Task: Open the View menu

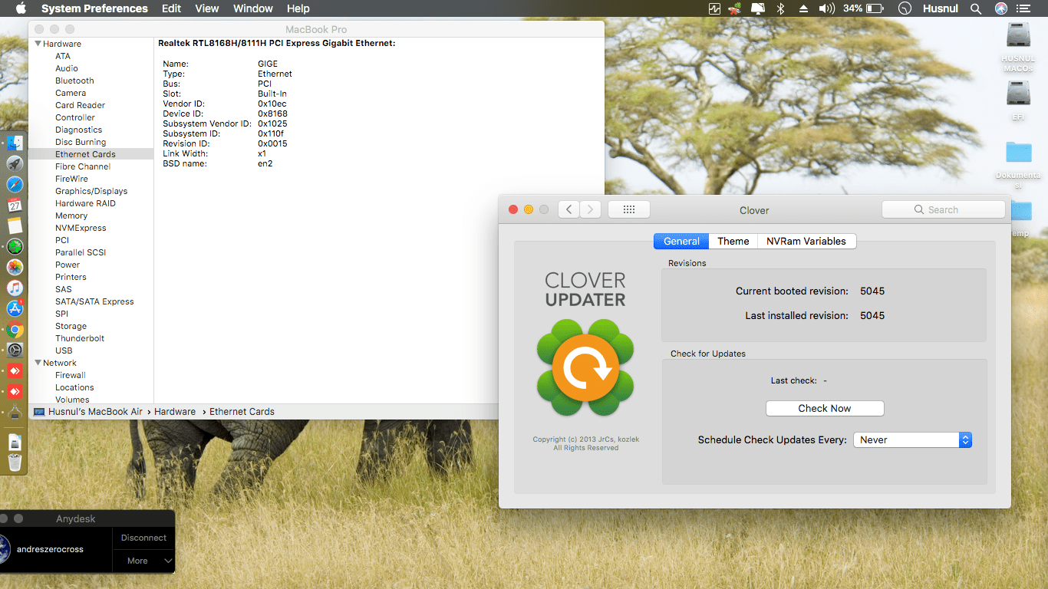Action: pos(207,8)
